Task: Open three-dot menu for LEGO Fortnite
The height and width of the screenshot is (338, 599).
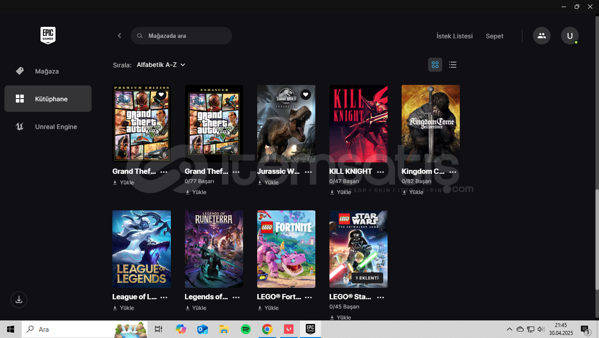Action: [308, 297]
